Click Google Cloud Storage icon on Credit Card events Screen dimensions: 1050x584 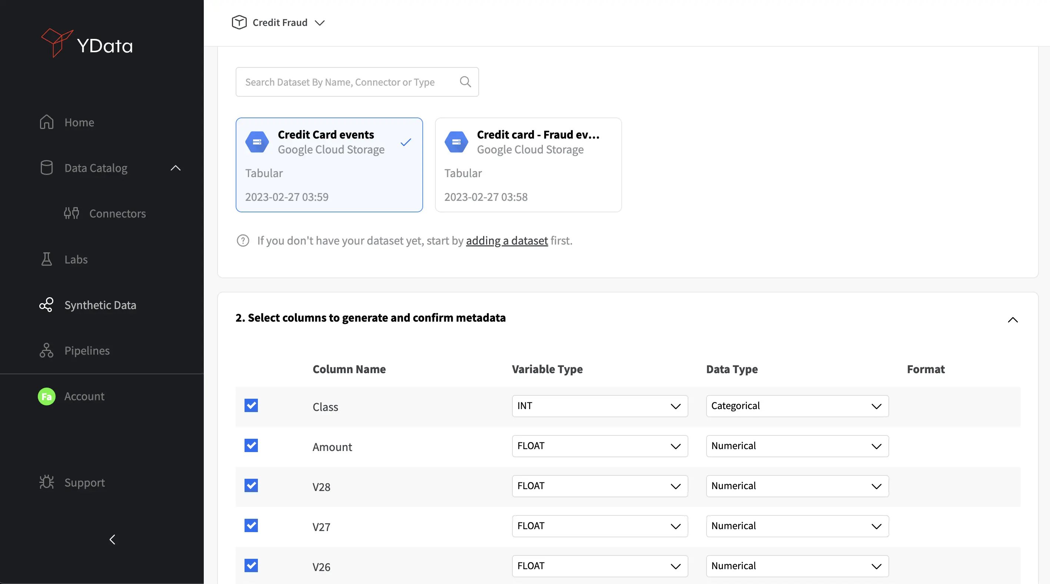coord(257,142)
